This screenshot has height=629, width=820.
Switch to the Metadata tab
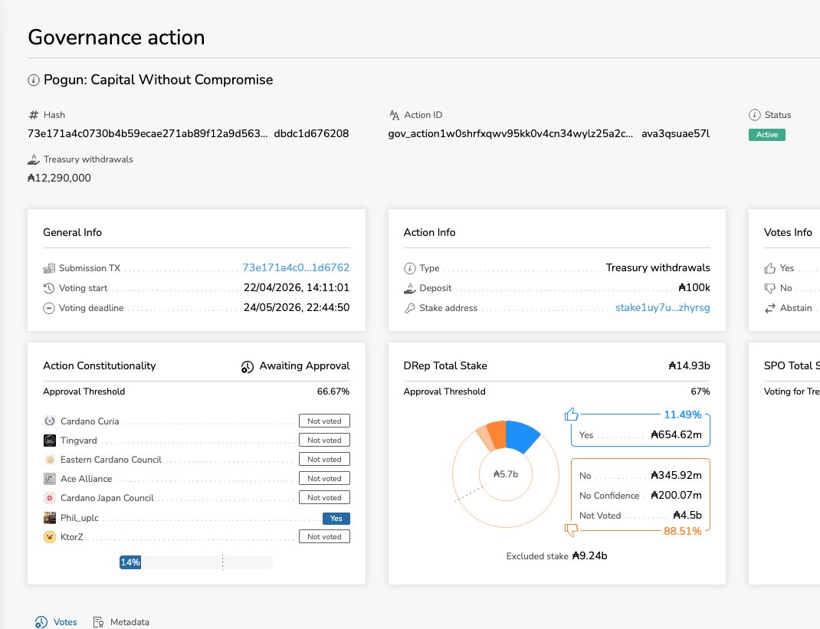pos(121,621)
